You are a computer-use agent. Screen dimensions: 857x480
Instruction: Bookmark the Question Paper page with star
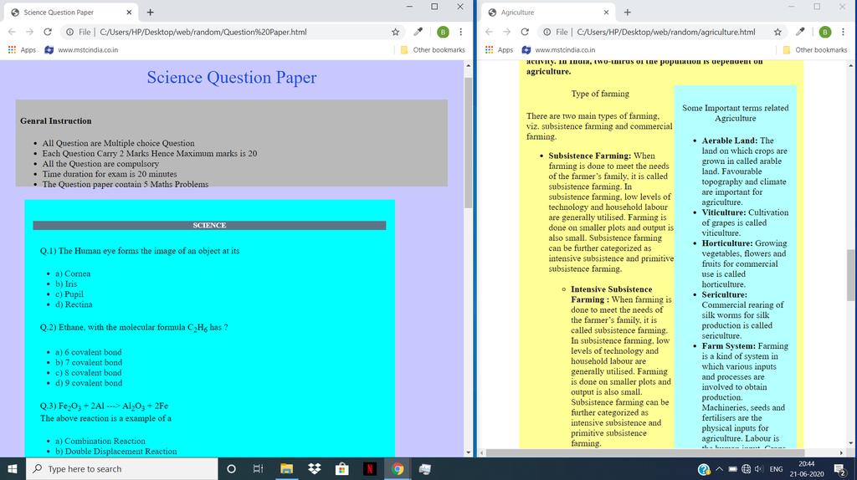click(x=395, y=33)
